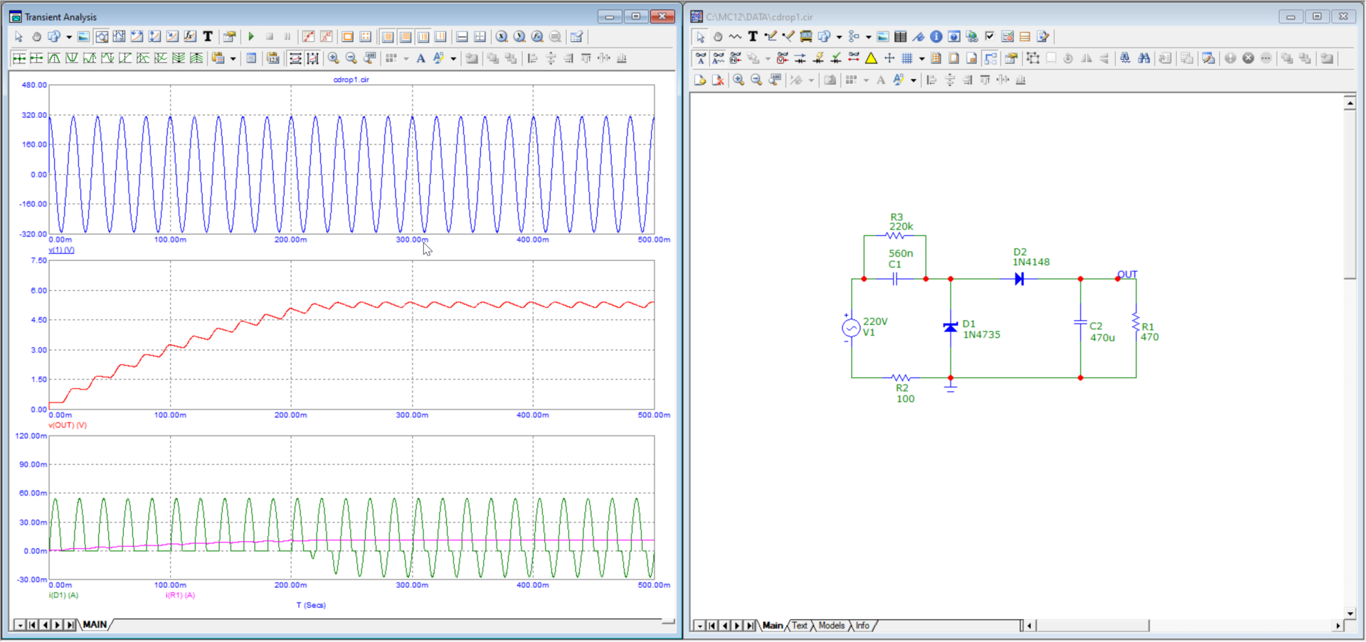Choose the Cursor mode icon in analysis toolbar
The height and width of the screenshot is (642, 1366).
click(x=120, y=37)
